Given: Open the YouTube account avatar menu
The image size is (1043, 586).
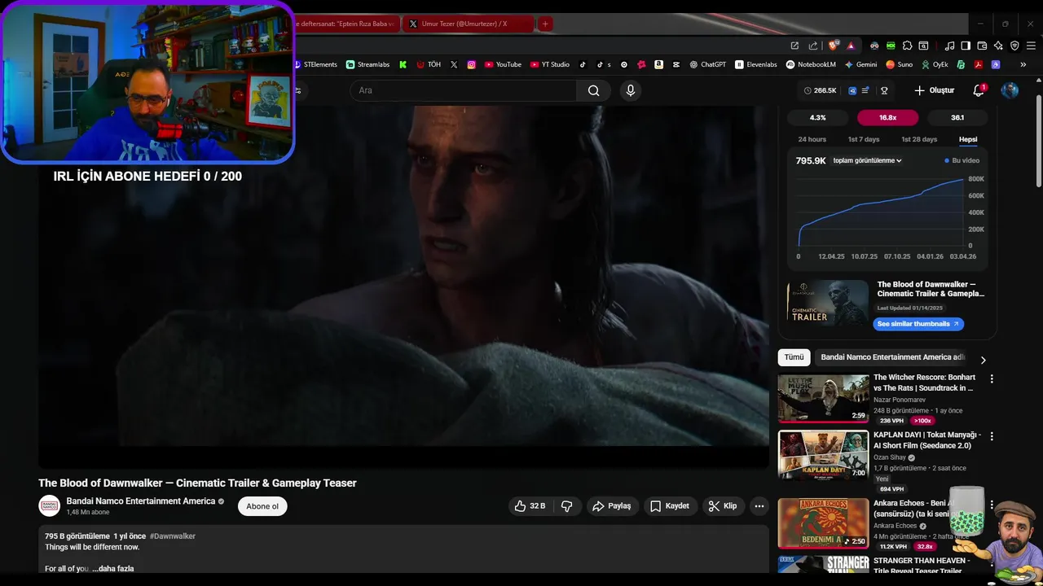Looking at the screenshot, I should click(1010, 90).
